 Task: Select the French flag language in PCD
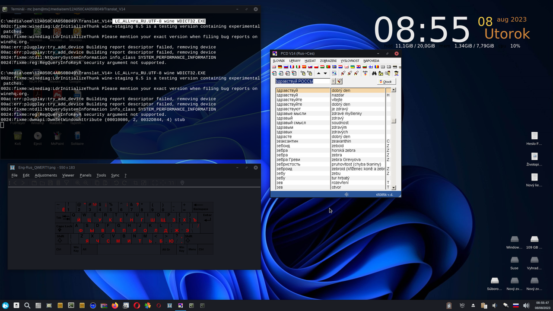coord(292,67)
